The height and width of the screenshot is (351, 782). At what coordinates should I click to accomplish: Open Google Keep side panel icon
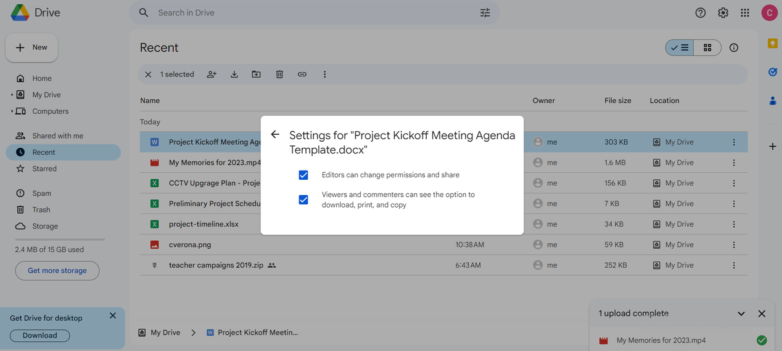772,43
